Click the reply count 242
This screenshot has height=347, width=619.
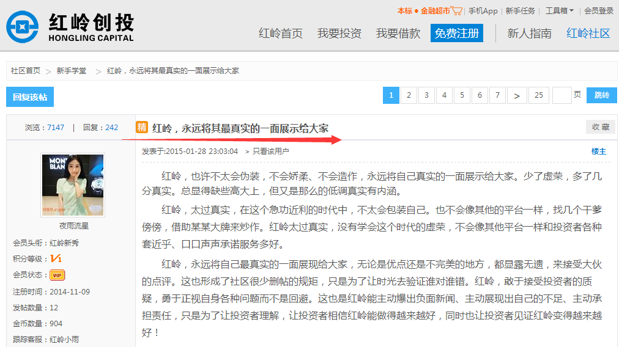pos(112,127)
